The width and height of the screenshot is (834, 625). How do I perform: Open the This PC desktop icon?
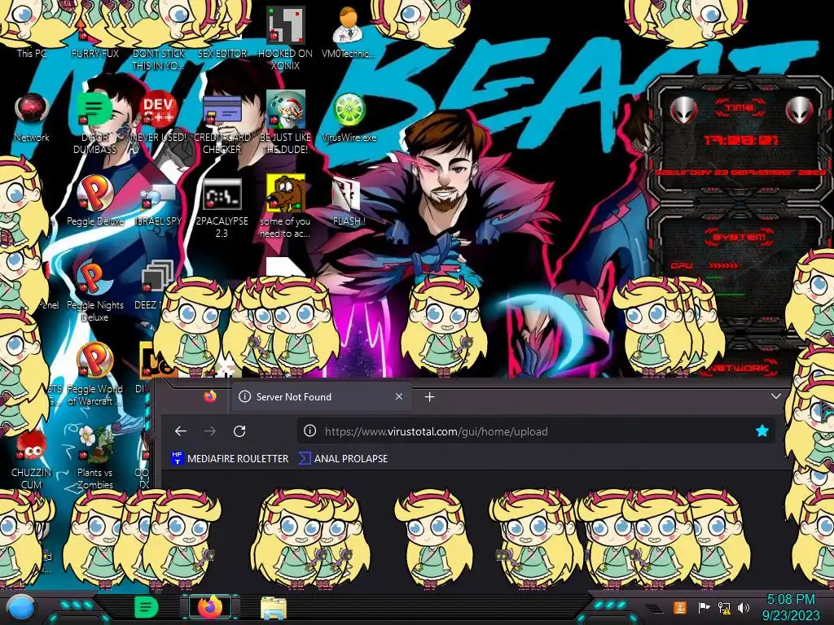pos(32,53)
